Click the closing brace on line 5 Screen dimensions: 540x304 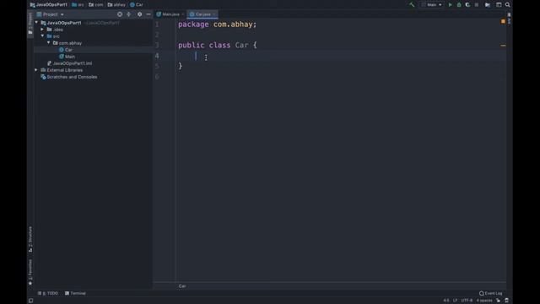coord(180,66)
